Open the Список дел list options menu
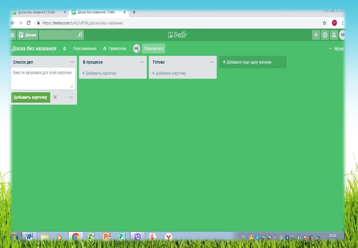 coord(72,62)
